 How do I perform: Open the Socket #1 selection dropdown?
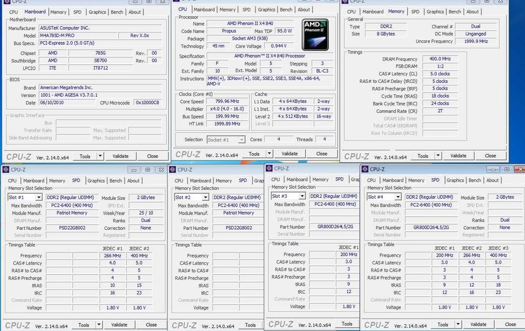(241, 140)
